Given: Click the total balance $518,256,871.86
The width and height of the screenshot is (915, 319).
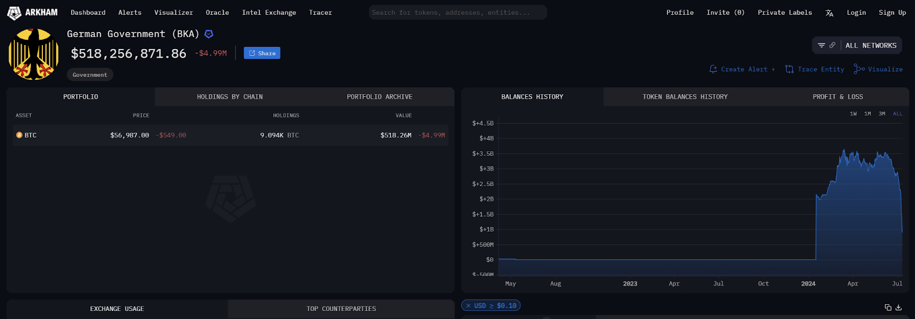Looking at the screenshot, I should click(x=129, y=54).
